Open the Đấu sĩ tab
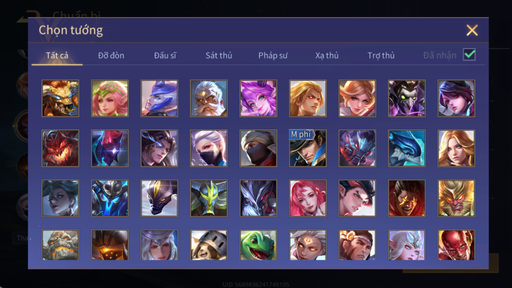Viewport: 512px width, 288px height. (165, 55)
